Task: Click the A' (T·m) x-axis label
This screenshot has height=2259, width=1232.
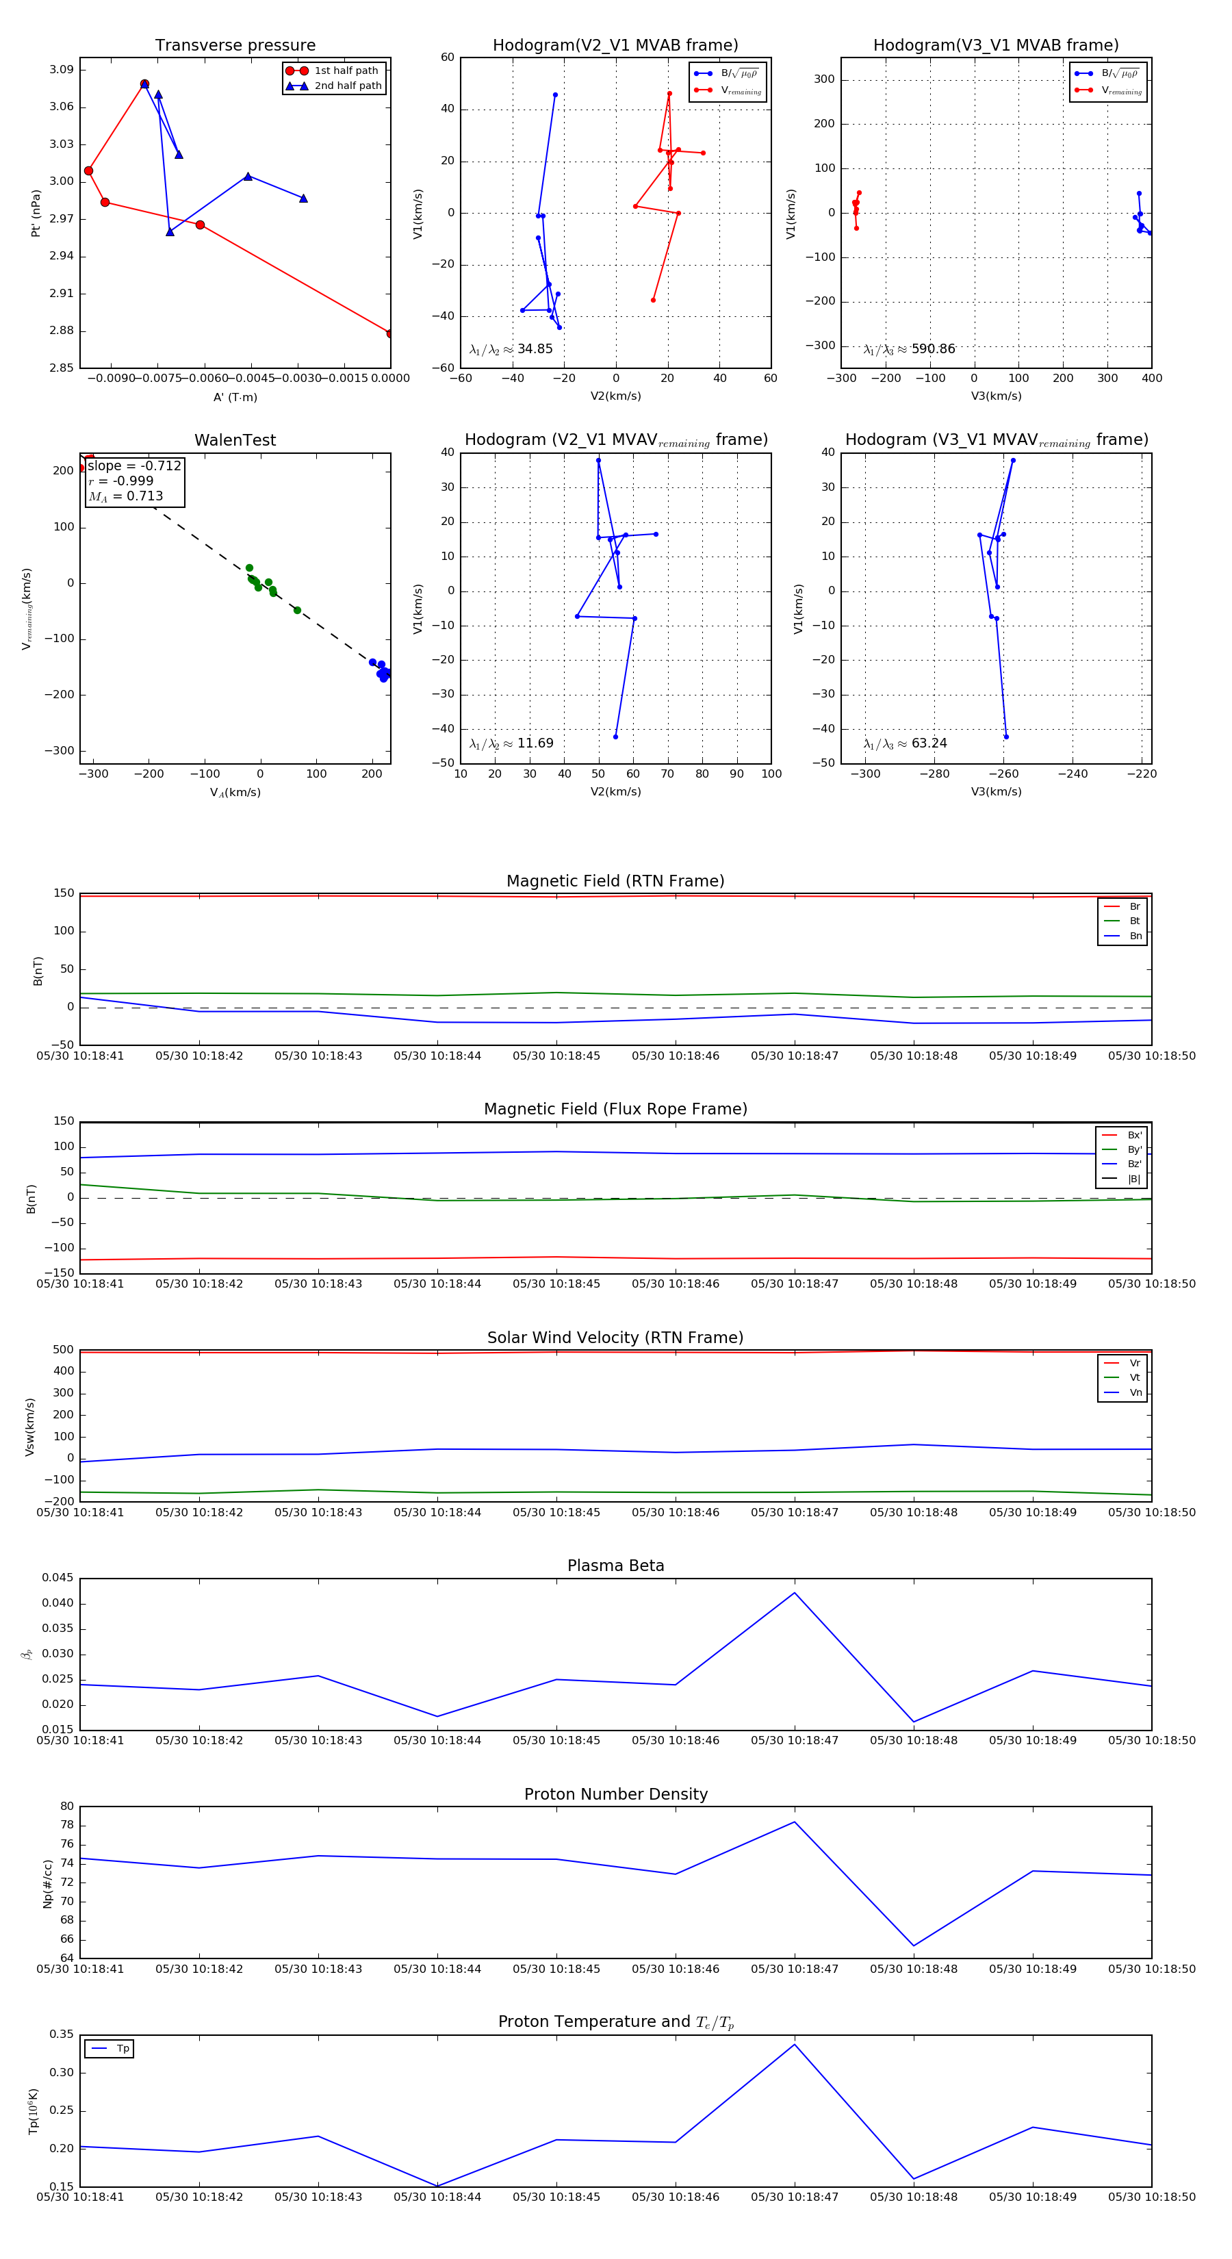Action: pyautogui.click(x=235, y=397)
